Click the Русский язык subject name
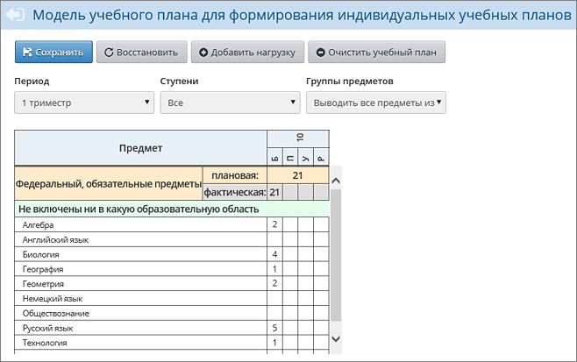This screenshot has width=577, height=362. (48, 328)
